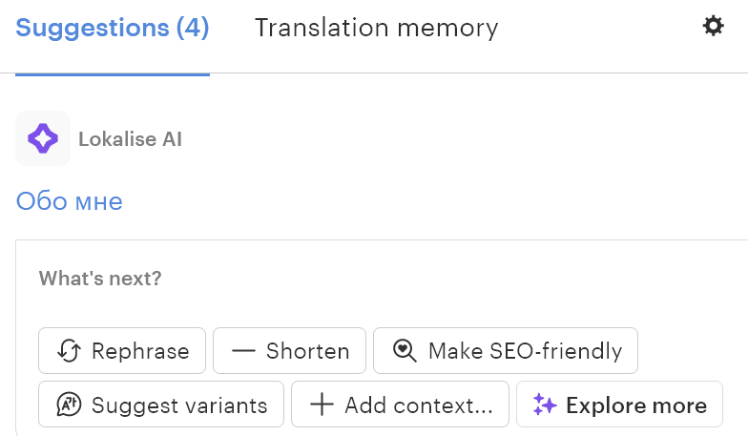Click the blue underline beneath Suggestions tab
This screenshot has height=436, width=748.
click(113, 73)
